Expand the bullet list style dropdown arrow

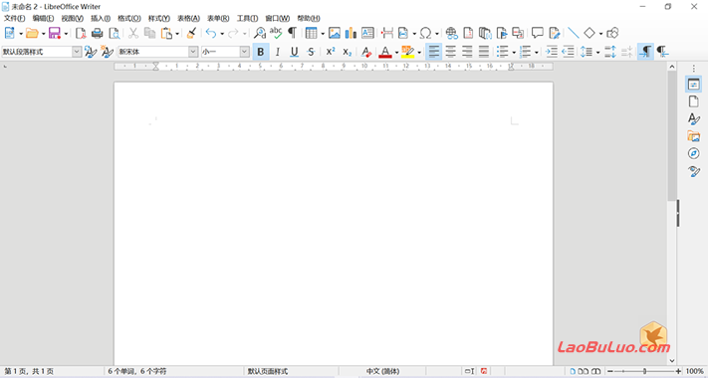click(x=514, y=53)
